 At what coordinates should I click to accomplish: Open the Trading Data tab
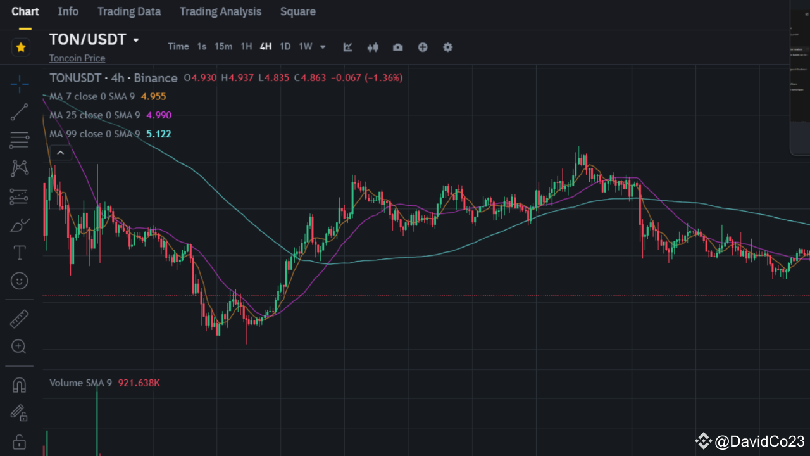coord(129,11)
